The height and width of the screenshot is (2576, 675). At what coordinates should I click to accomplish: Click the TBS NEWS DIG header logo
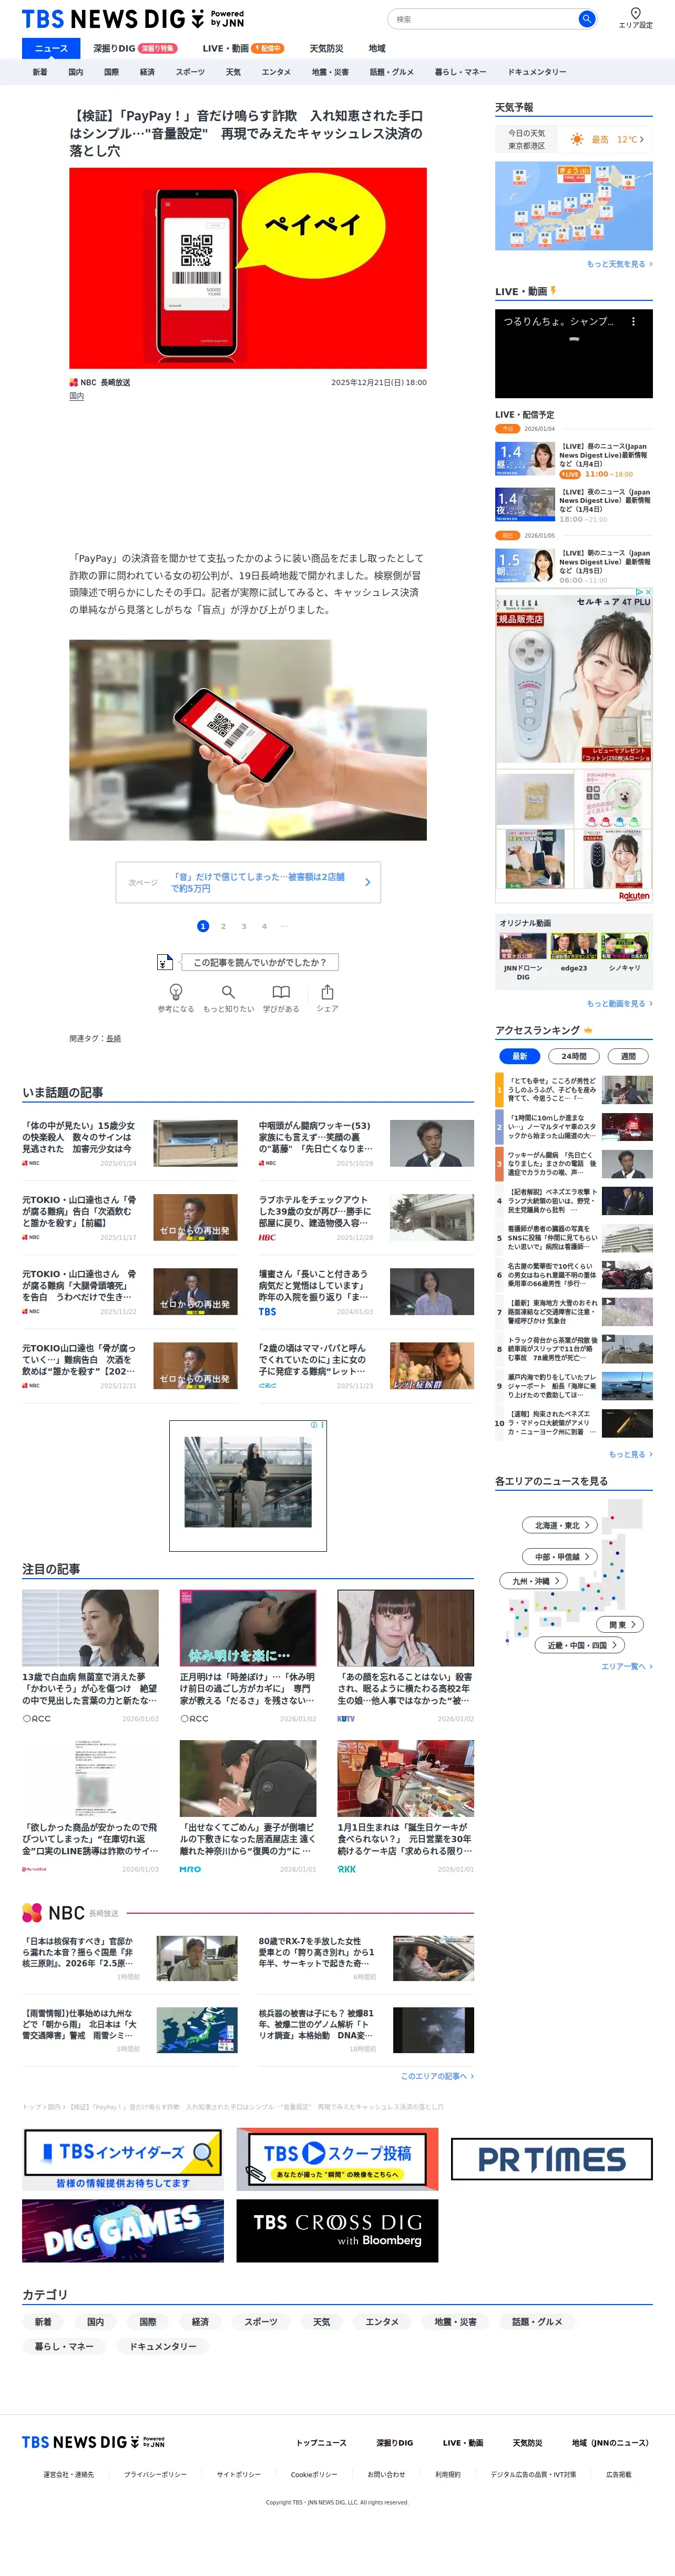[x=133, y=19]
